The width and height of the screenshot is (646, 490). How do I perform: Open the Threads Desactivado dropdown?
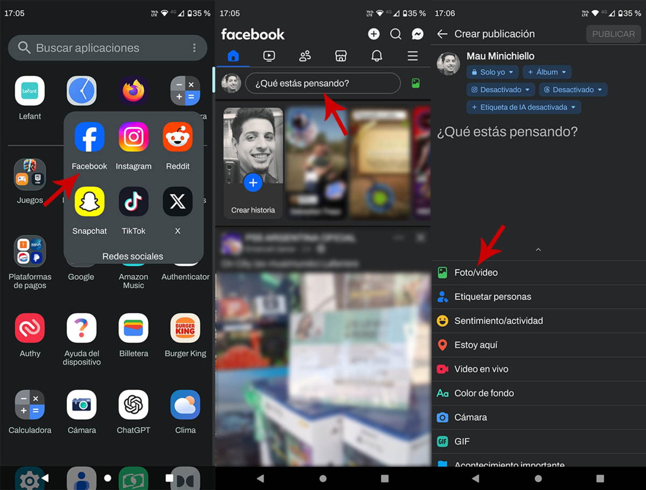click(573, 90)
